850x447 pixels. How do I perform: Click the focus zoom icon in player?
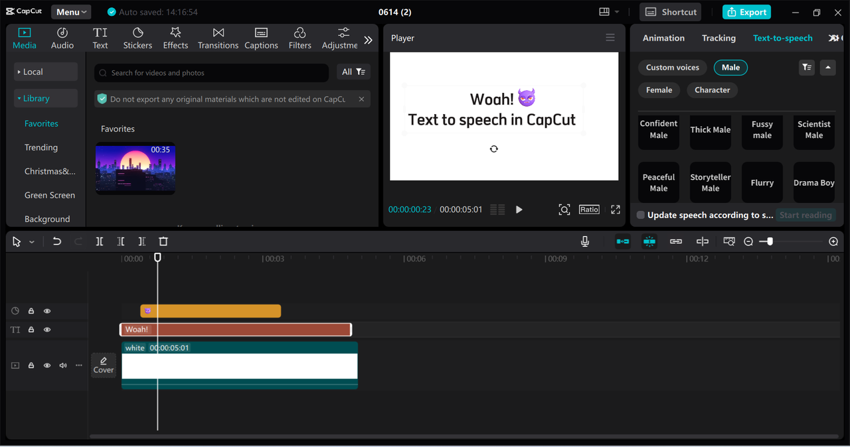tap(564, 210)
